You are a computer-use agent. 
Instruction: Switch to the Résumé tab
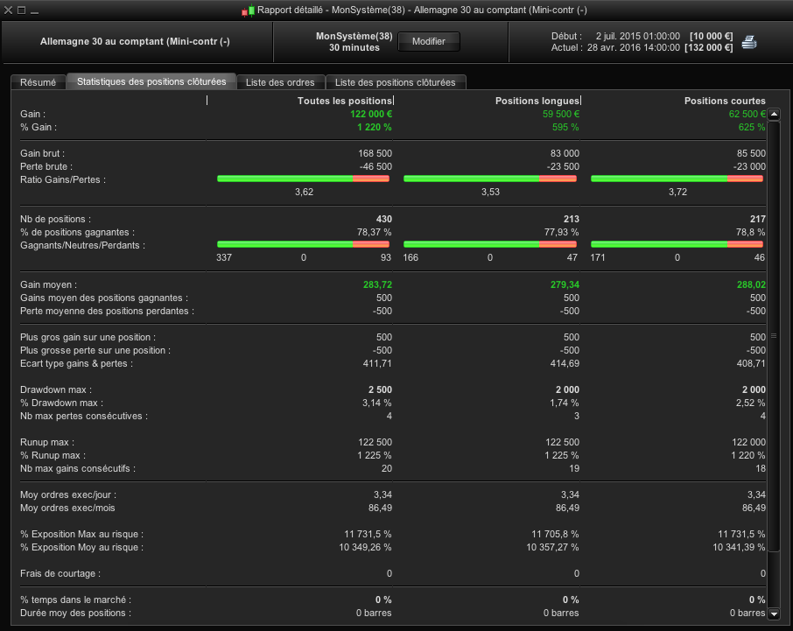(38, 82)
